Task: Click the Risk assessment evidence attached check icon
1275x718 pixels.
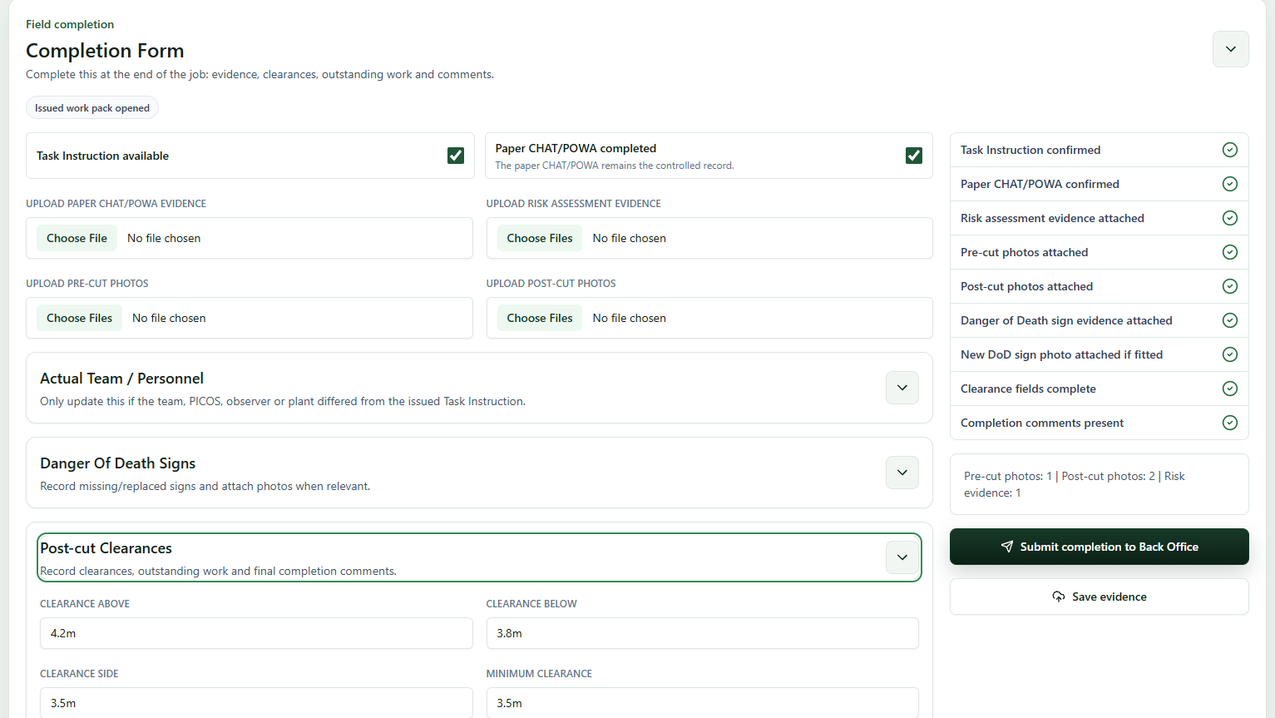Action: (x=1230, y=218)
